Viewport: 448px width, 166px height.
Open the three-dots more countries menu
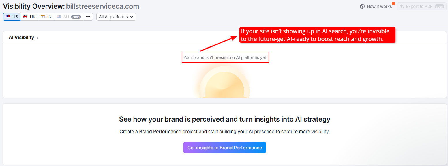(x=88, y=17)
